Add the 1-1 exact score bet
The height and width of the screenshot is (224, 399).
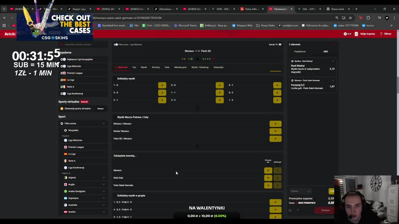[219, 92]
